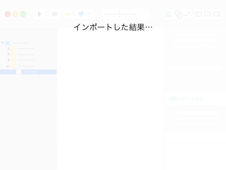Collapse the blue project root disclosure triangle
The height and width of the screenshot is (170, 226).
pos(2,43)
